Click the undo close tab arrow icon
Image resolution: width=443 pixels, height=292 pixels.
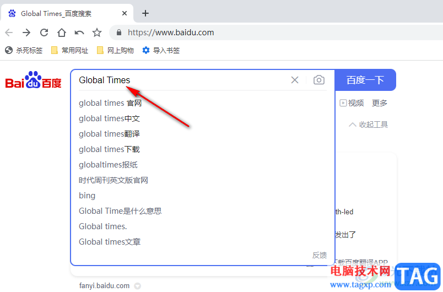79,33
